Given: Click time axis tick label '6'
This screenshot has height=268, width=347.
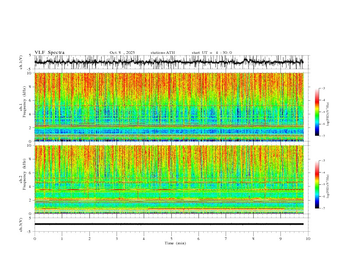Looking at the screenshot, I should [x=198, y=239].
